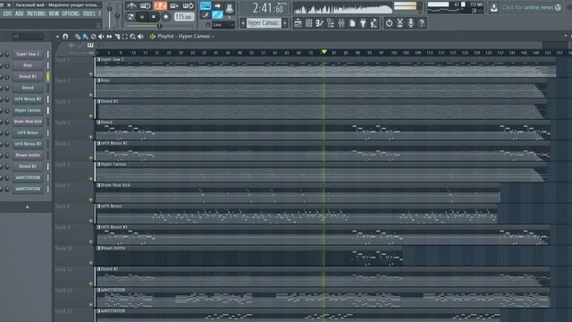Click the record button in transport
The width and height of the screenshot is (572, 322).
point(165,17)
